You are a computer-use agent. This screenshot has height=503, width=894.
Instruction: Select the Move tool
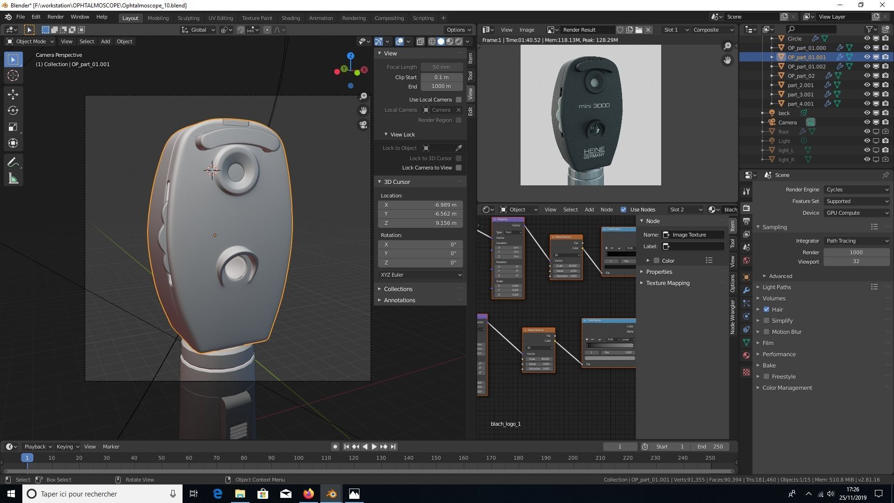coord(13,94)
